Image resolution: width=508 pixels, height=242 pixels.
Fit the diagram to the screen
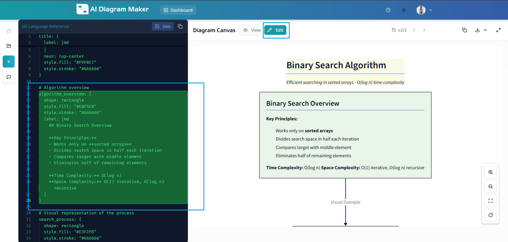click(x=490, y=201)
